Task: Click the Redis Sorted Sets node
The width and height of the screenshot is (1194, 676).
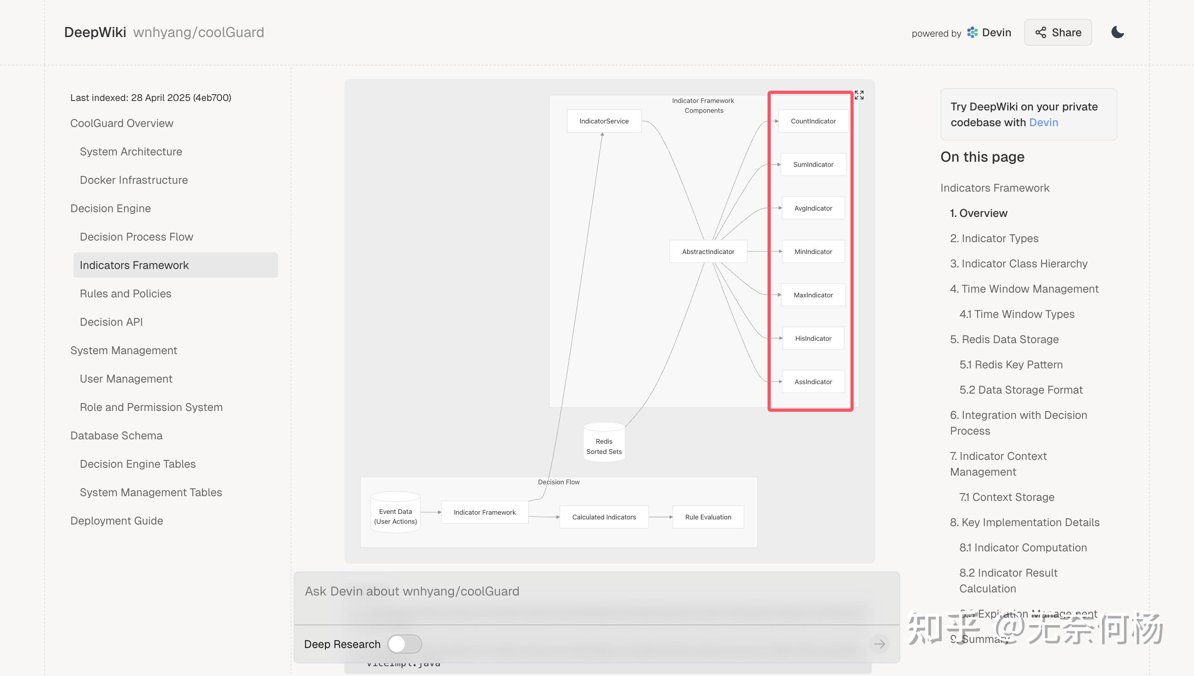Action: 604,443
